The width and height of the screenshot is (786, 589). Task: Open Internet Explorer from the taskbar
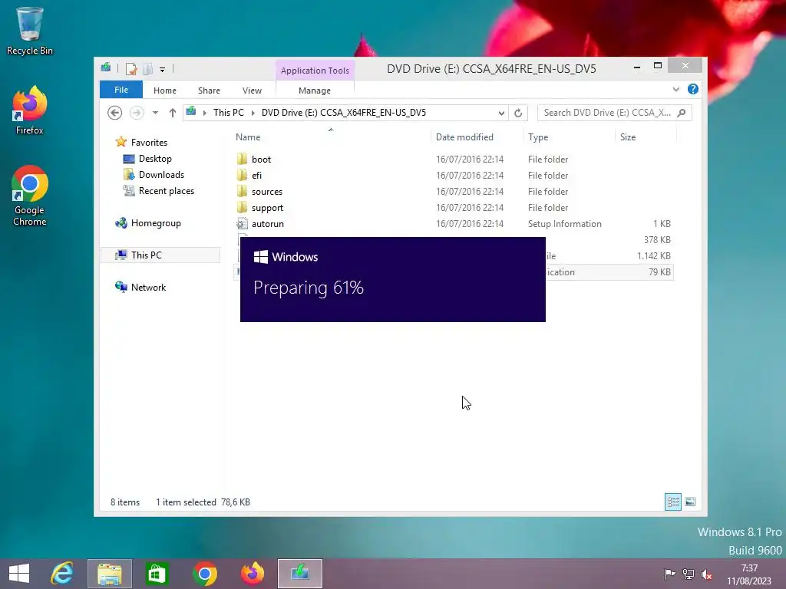(x=62, y=574)
